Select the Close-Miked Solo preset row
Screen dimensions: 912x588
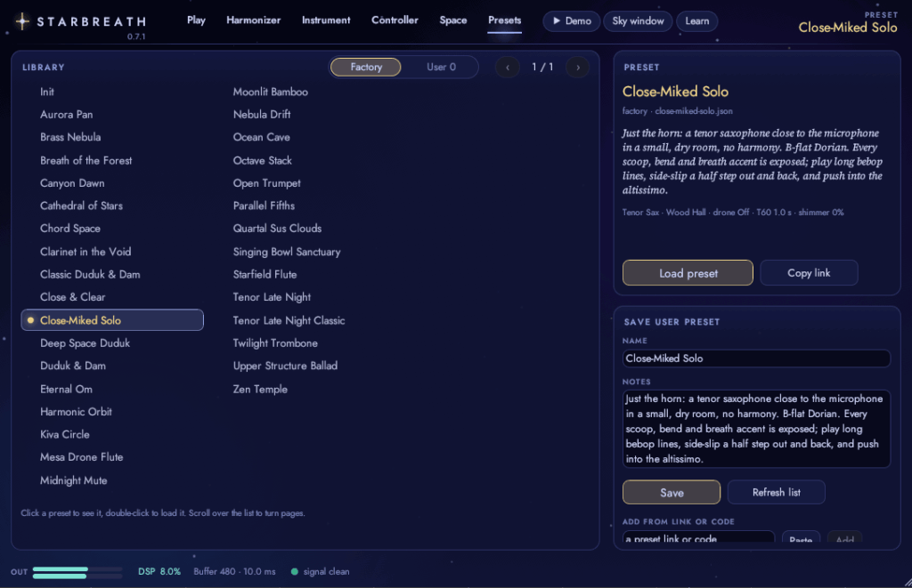(112, 320)
